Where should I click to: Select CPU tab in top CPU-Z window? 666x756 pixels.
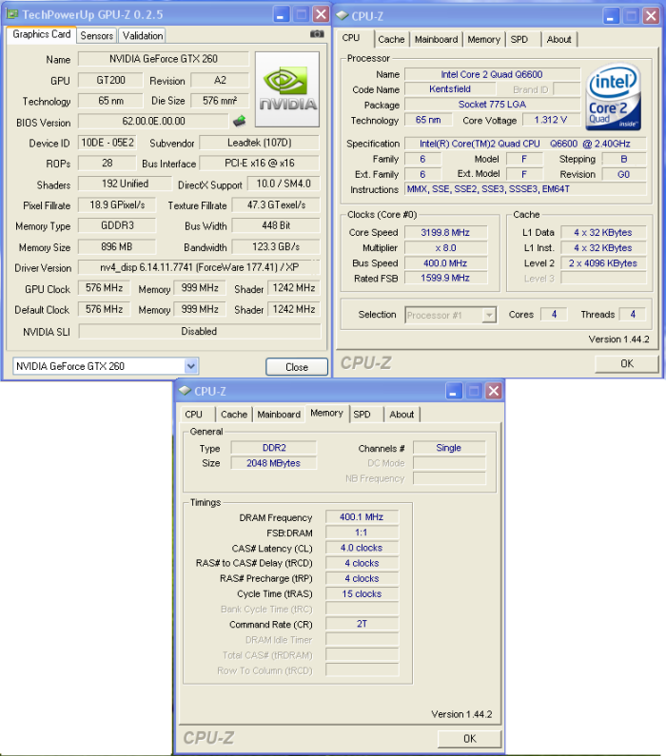(x=351, y=38)
